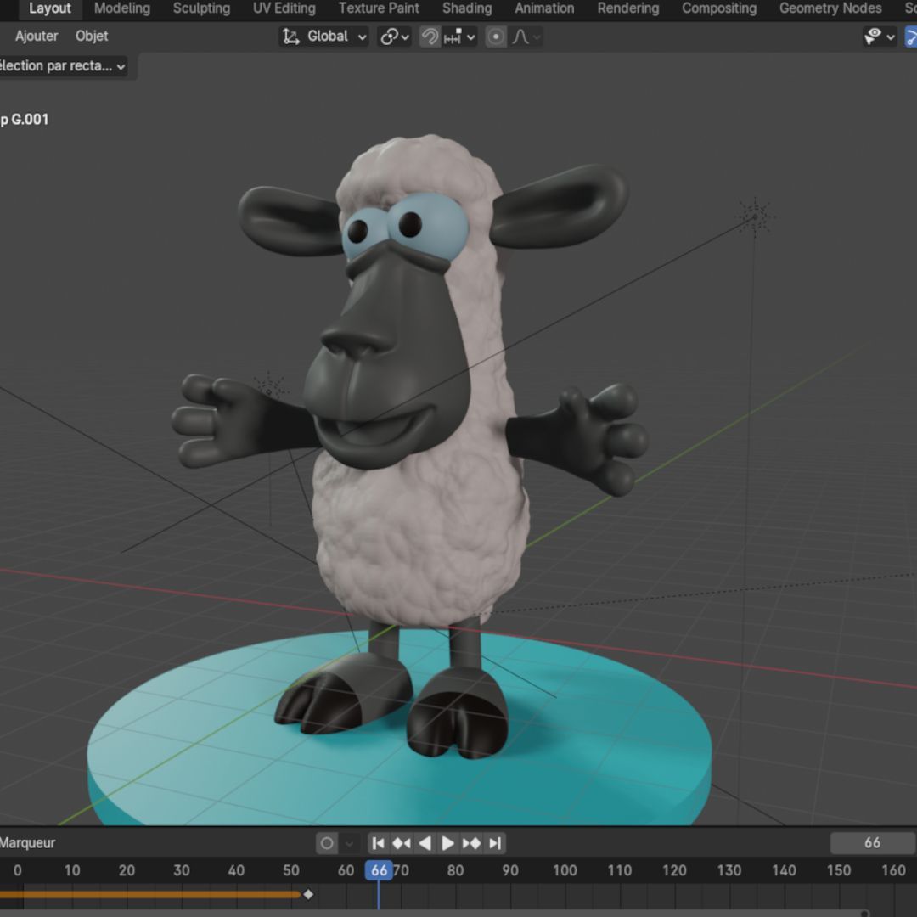Select the white keyframe diamond in the timeline
This screenshot has width=917, height=917.
[x=308, y=894]
